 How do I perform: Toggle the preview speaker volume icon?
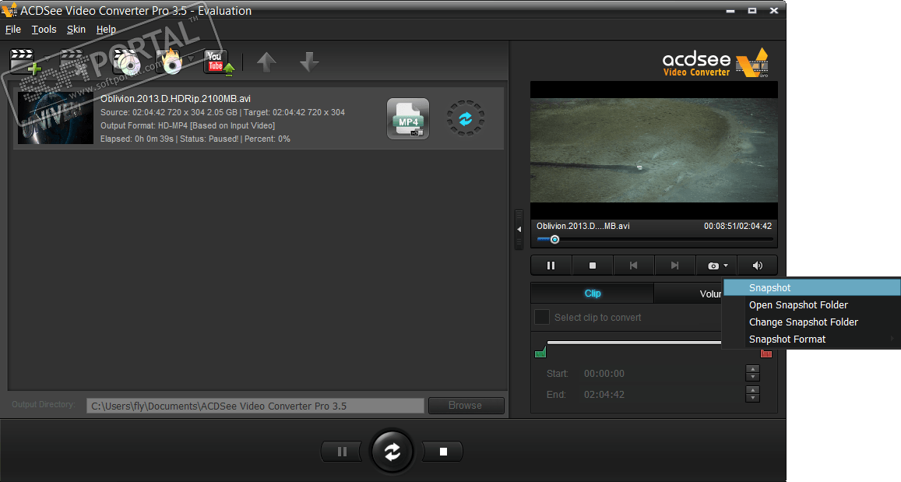click(x=758, y=266)
